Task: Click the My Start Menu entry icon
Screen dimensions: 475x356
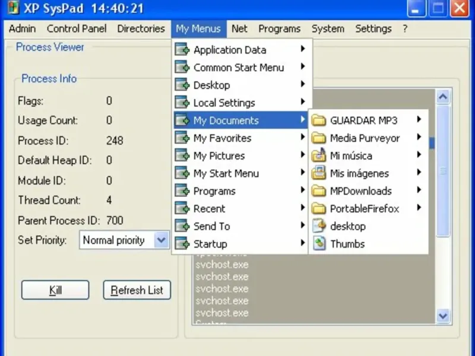Action: coord(182,173)
